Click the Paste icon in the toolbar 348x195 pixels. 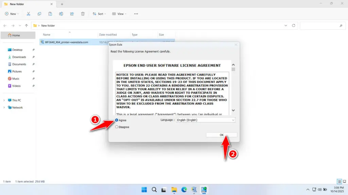click(x=50, y=14)
